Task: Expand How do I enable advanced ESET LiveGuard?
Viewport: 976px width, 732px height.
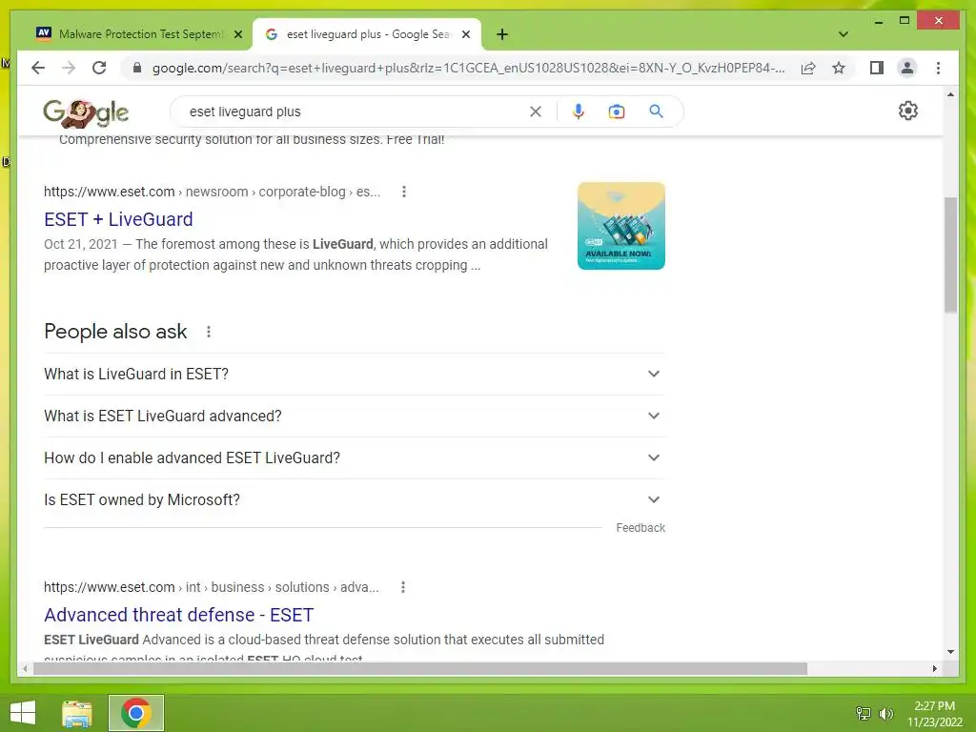Action: pyautogui.click(x=355, y=458)
